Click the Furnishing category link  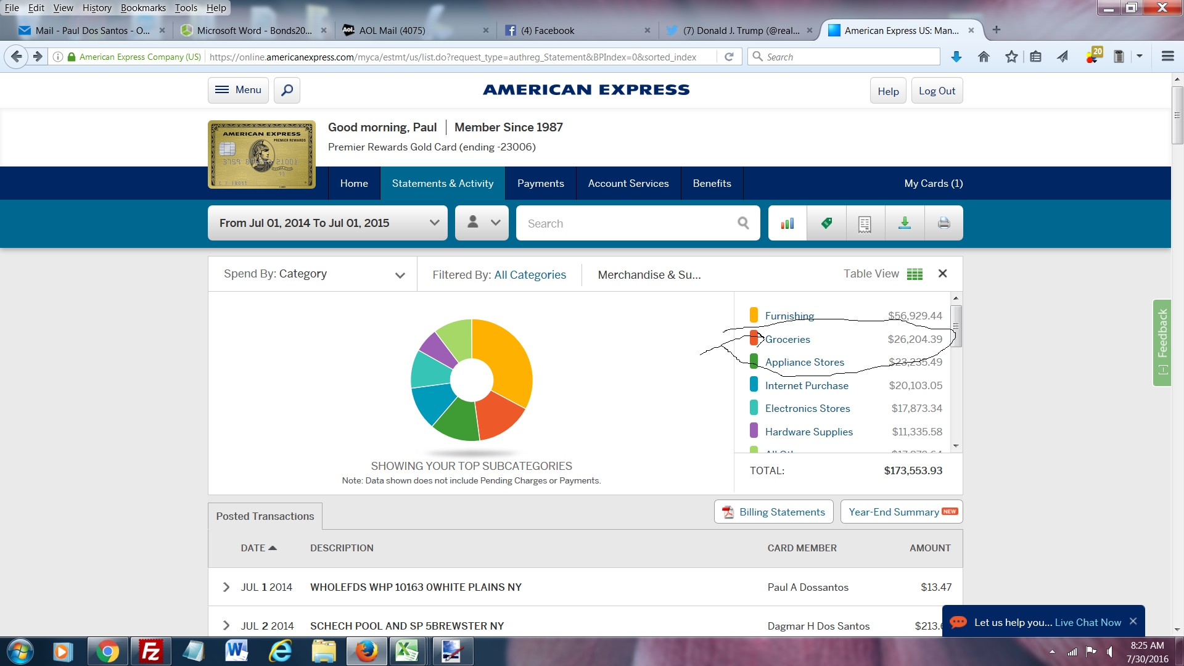(x=789, y=316)
